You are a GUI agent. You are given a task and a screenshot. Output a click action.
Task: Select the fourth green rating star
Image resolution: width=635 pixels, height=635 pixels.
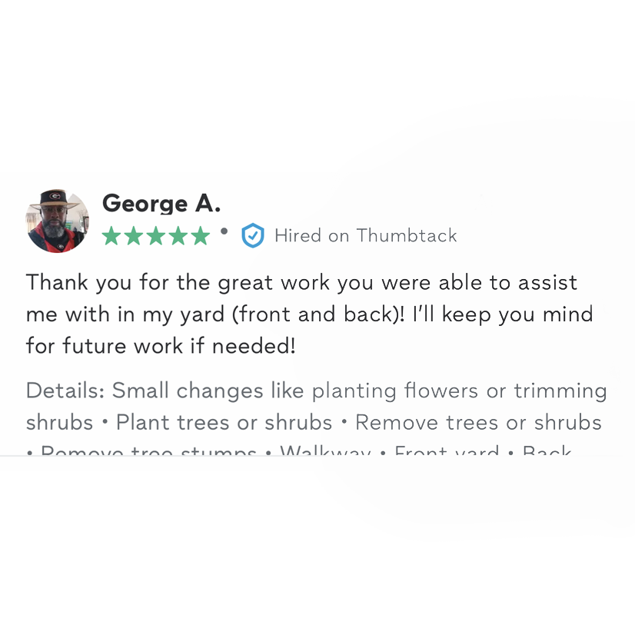(178, 236)
